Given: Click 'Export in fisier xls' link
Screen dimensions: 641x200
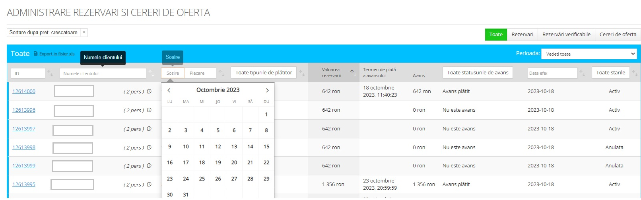Looking at the screenshot, I should [x=56, y=54].
